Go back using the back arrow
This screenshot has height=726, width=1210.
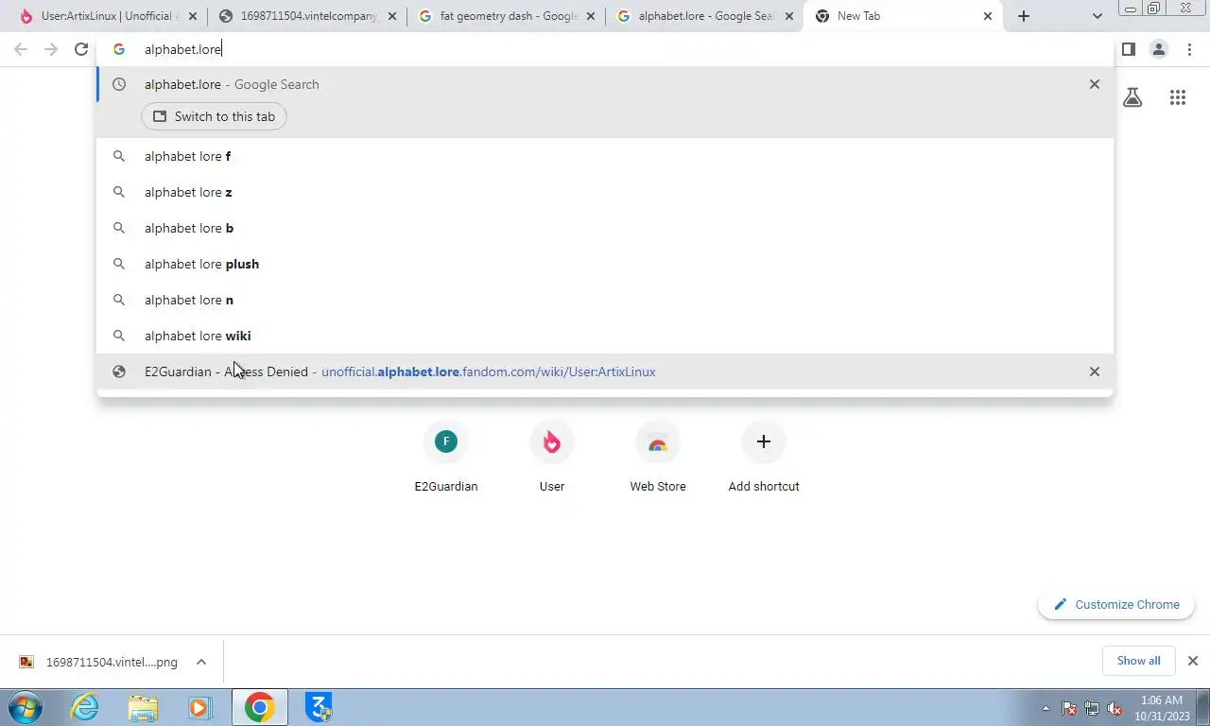(x=21, y=49)
